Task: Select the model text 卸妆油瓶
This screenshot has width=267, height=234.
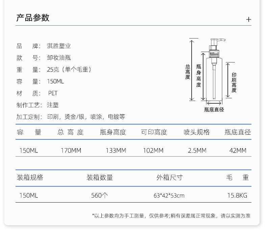Action: 59,58
